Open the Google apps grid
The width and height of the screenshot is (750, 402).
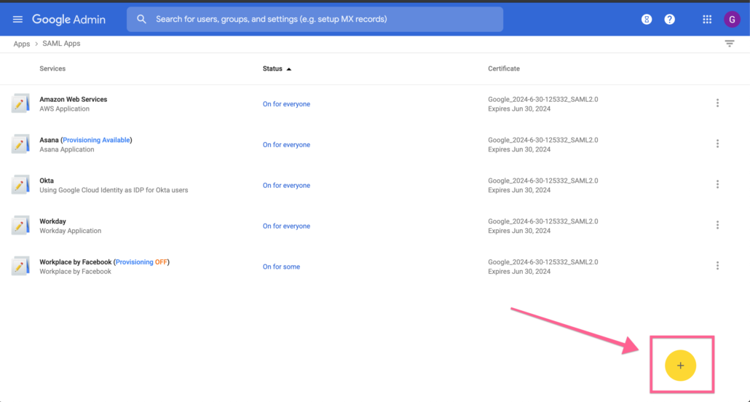click(707, 19)
